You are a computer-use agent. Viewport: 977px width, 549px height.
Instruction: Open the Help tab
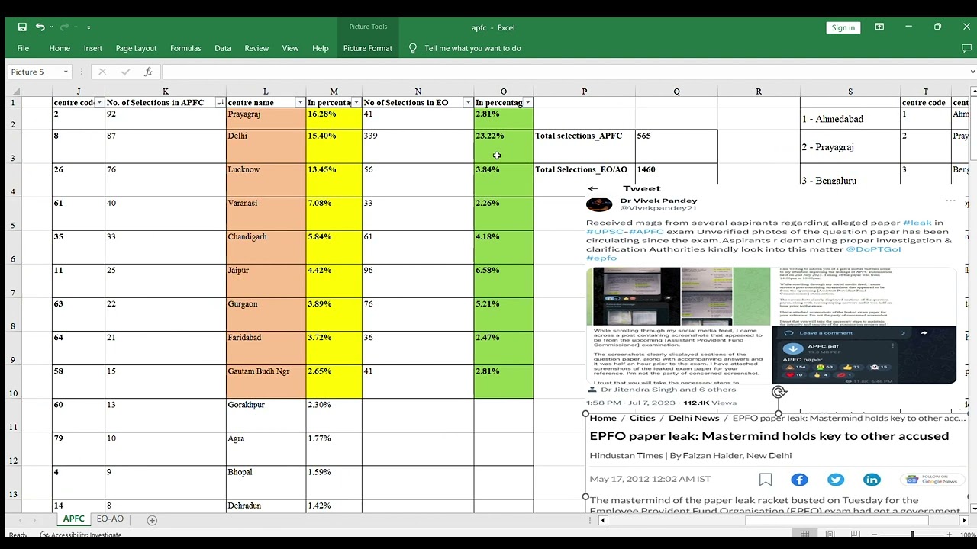coord(321,48)
